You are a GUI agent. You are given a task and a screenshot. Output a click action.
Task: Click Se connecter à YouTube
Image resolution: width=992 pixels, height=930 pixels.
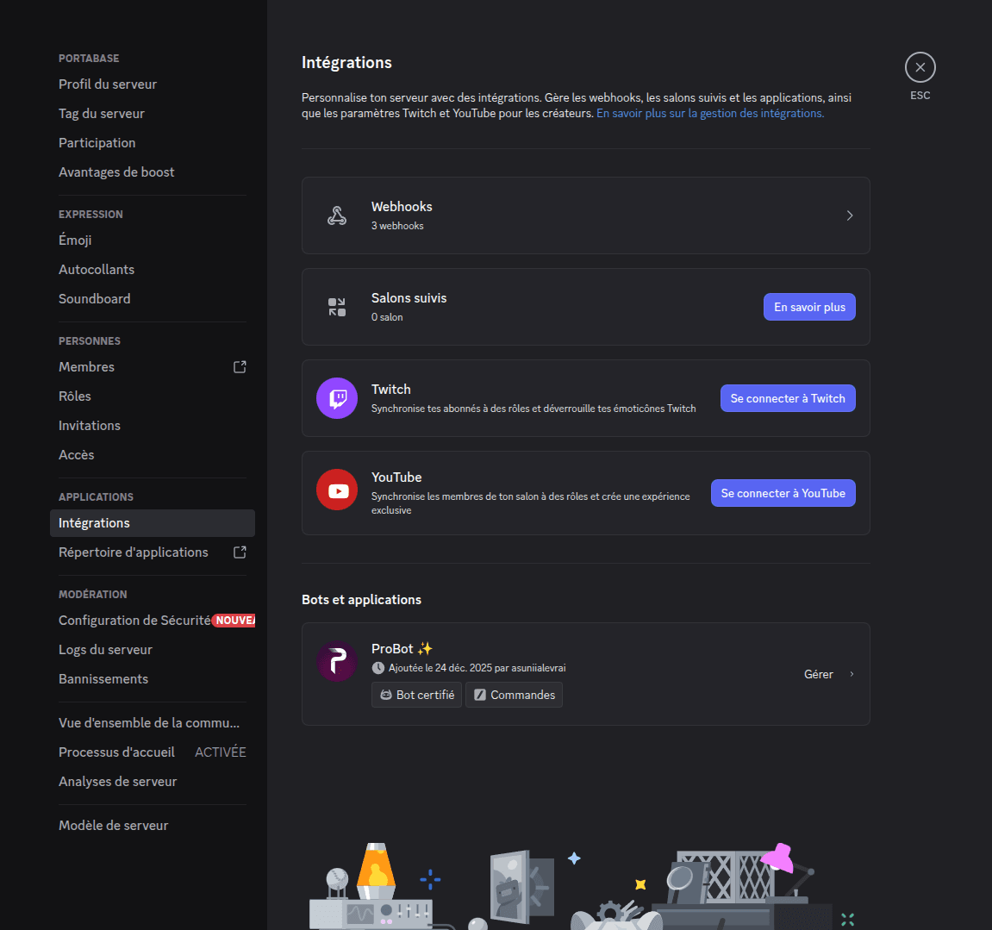pyautogui.click(x=783, y=492)
